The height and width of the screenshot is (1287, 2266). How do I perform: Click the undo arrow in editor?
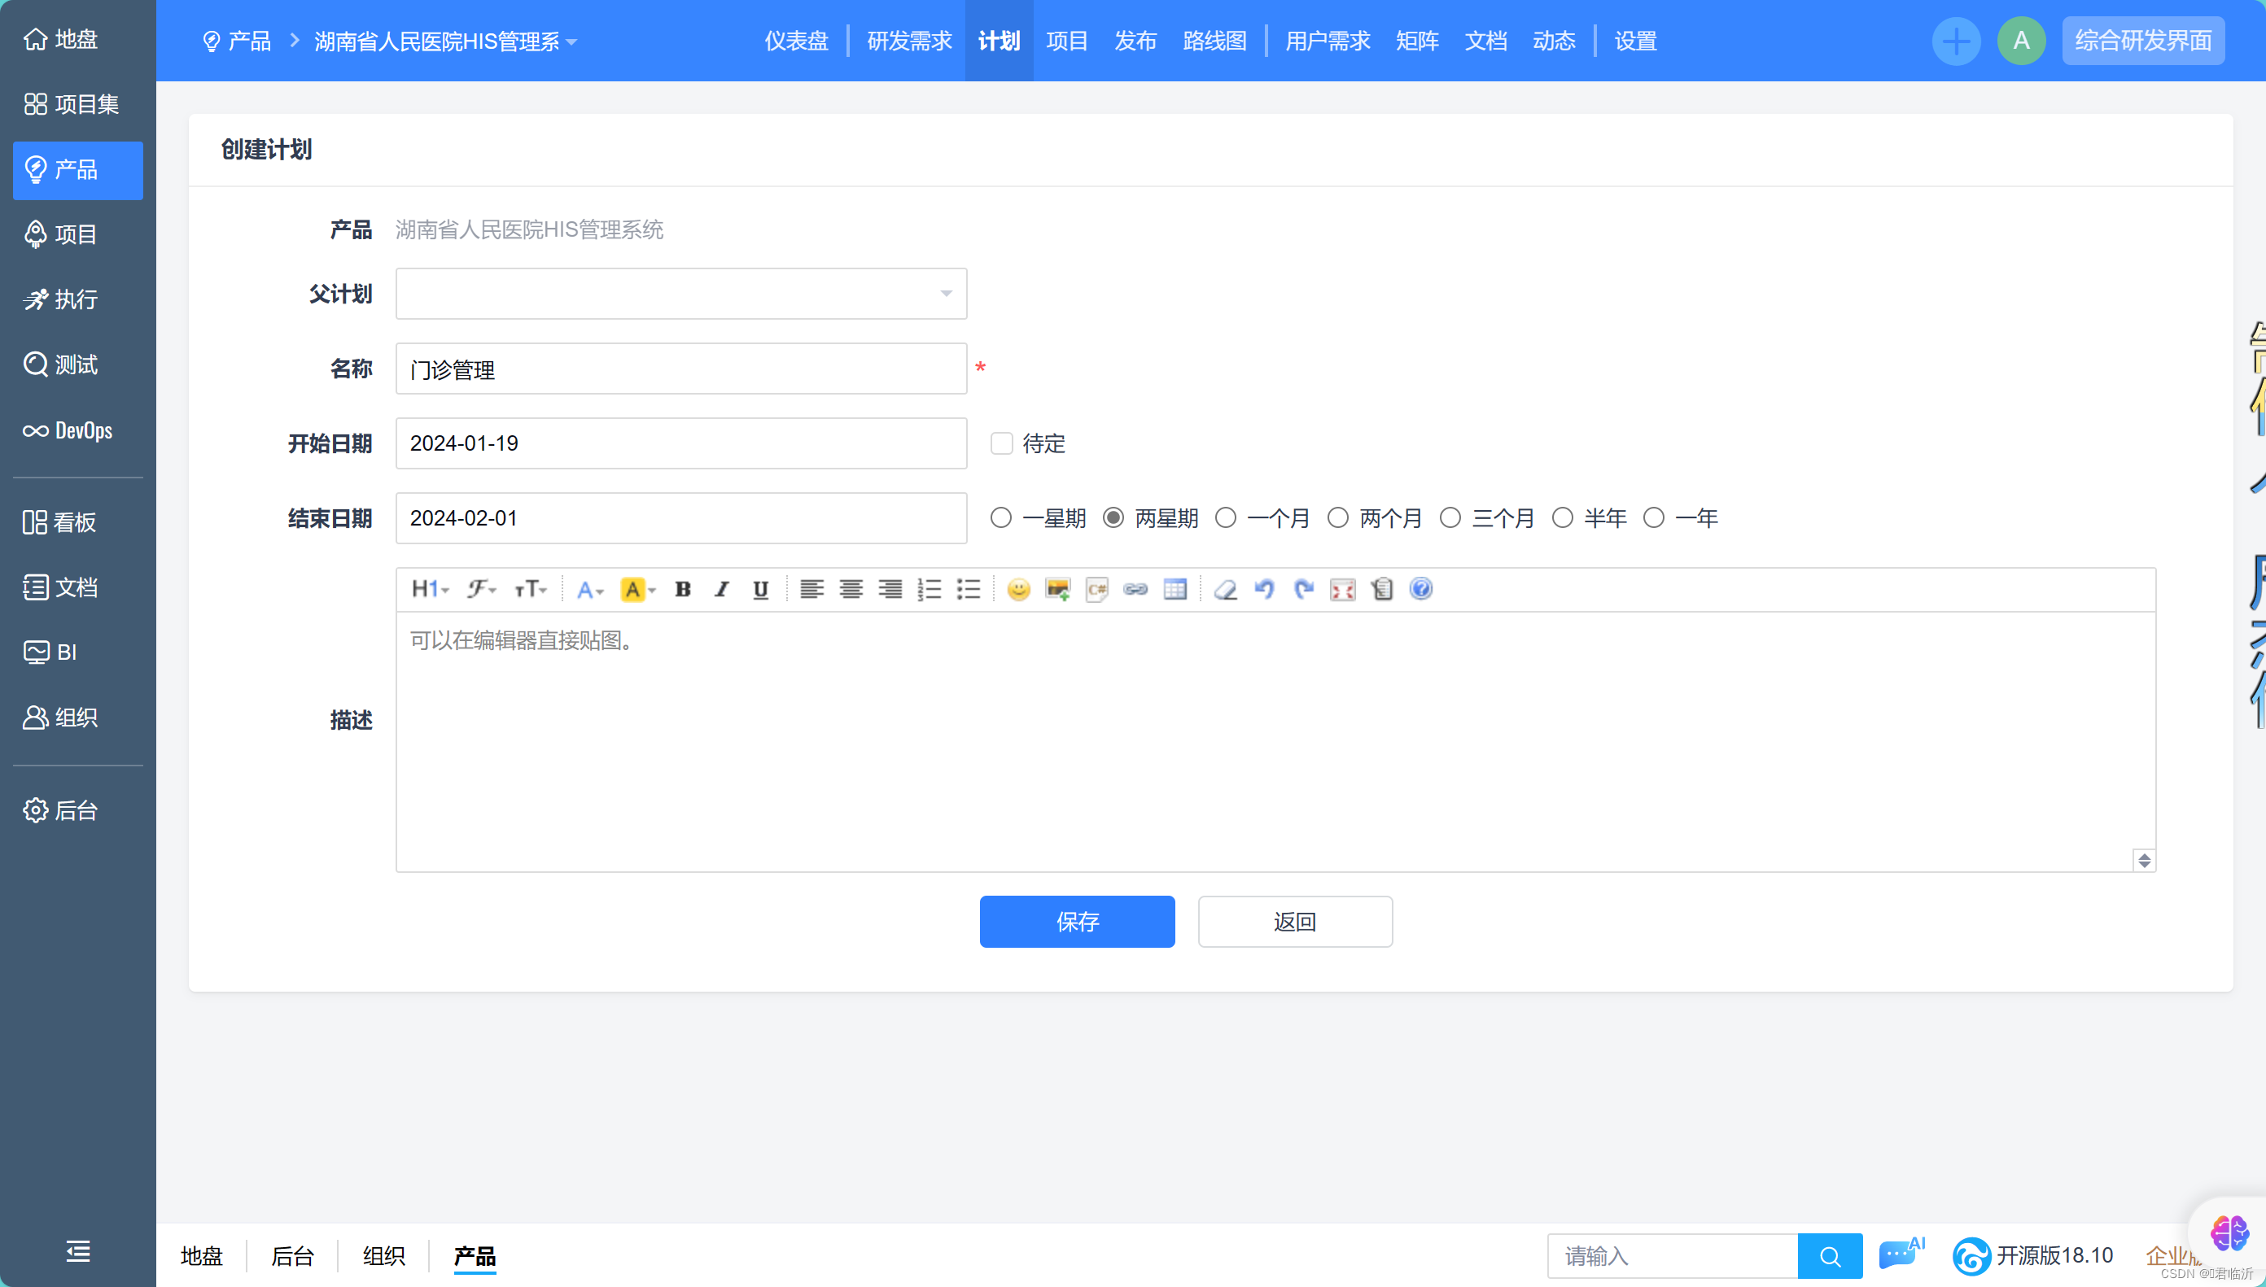click(x=1264, y=590)
